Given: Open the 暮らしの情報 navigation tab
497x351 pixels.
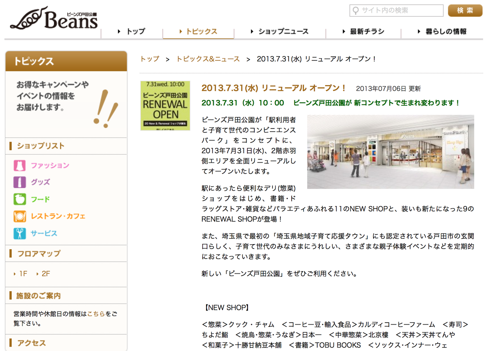Looking at the screenshot, I should click(442, 31).
